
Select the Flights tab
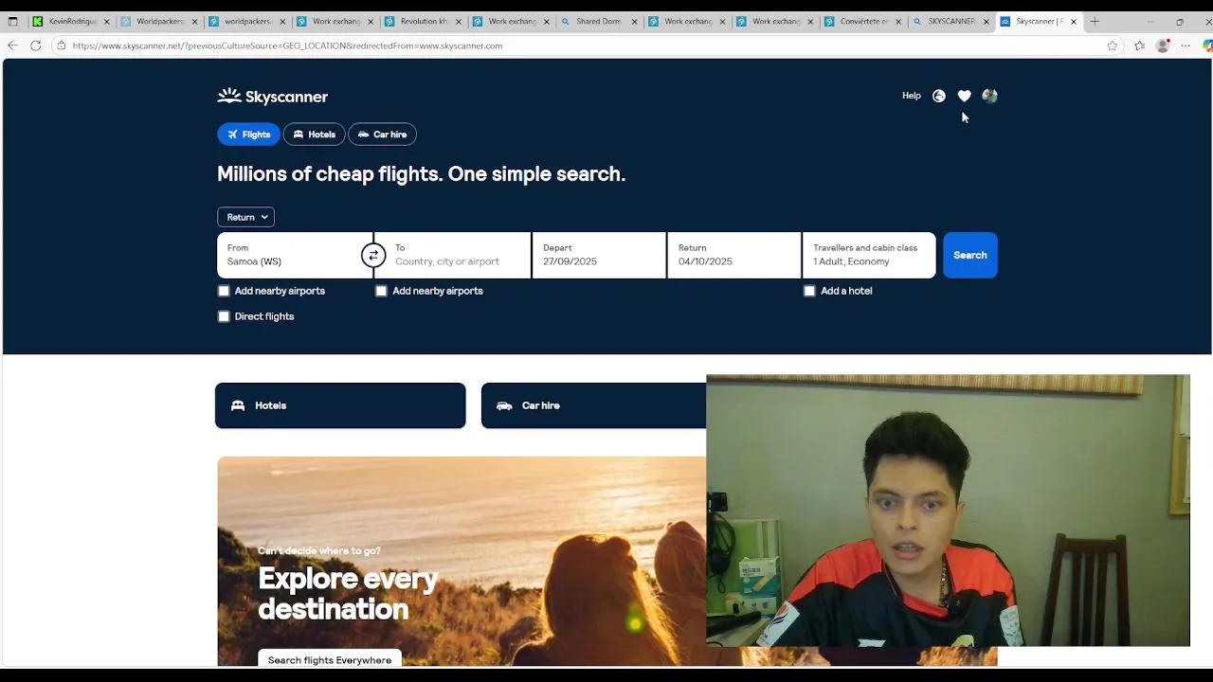point(248,135)
